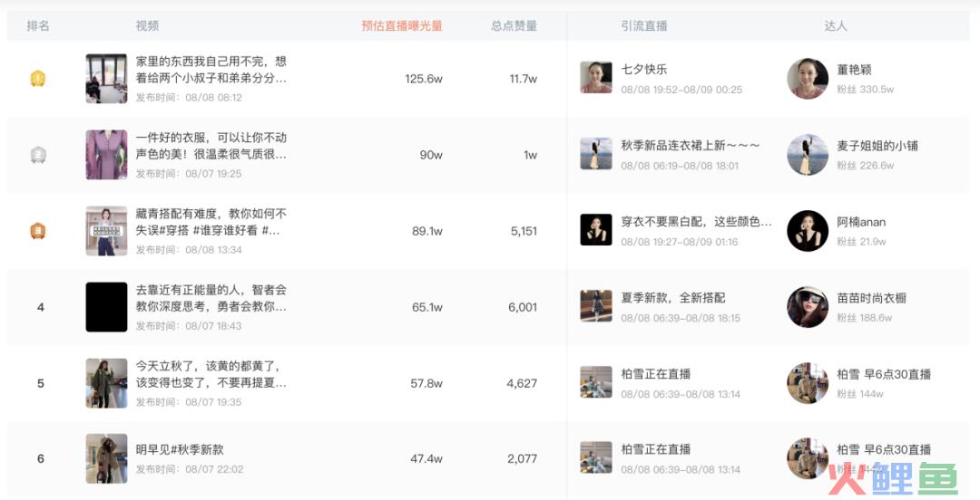
Task: Open 苗苗时尚衣橱 creator avatar
Action: click(808, 307)
